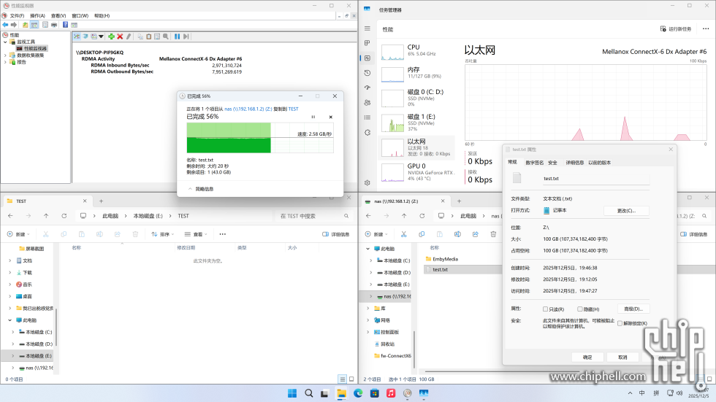Select the 磁盘 1 (E:) performance graph

click(416, 121)
